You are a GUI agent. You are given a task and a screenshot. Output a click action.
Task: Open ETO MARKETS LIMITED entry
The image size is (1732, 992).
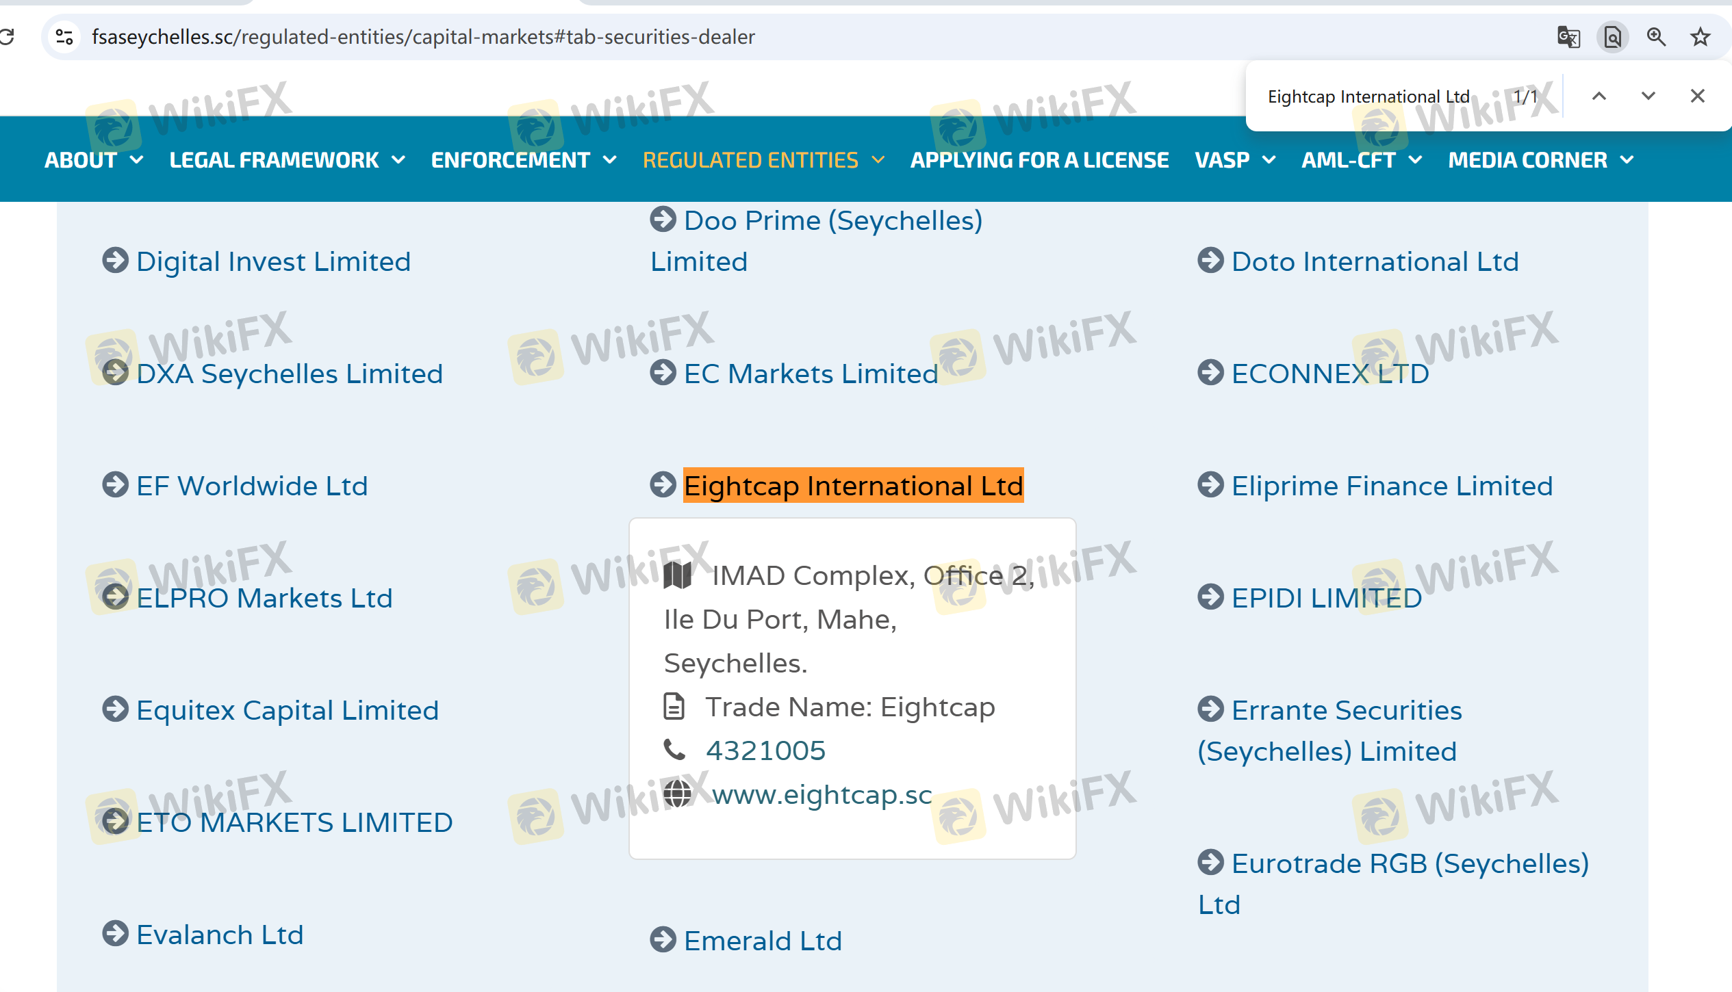pos(294,822)
